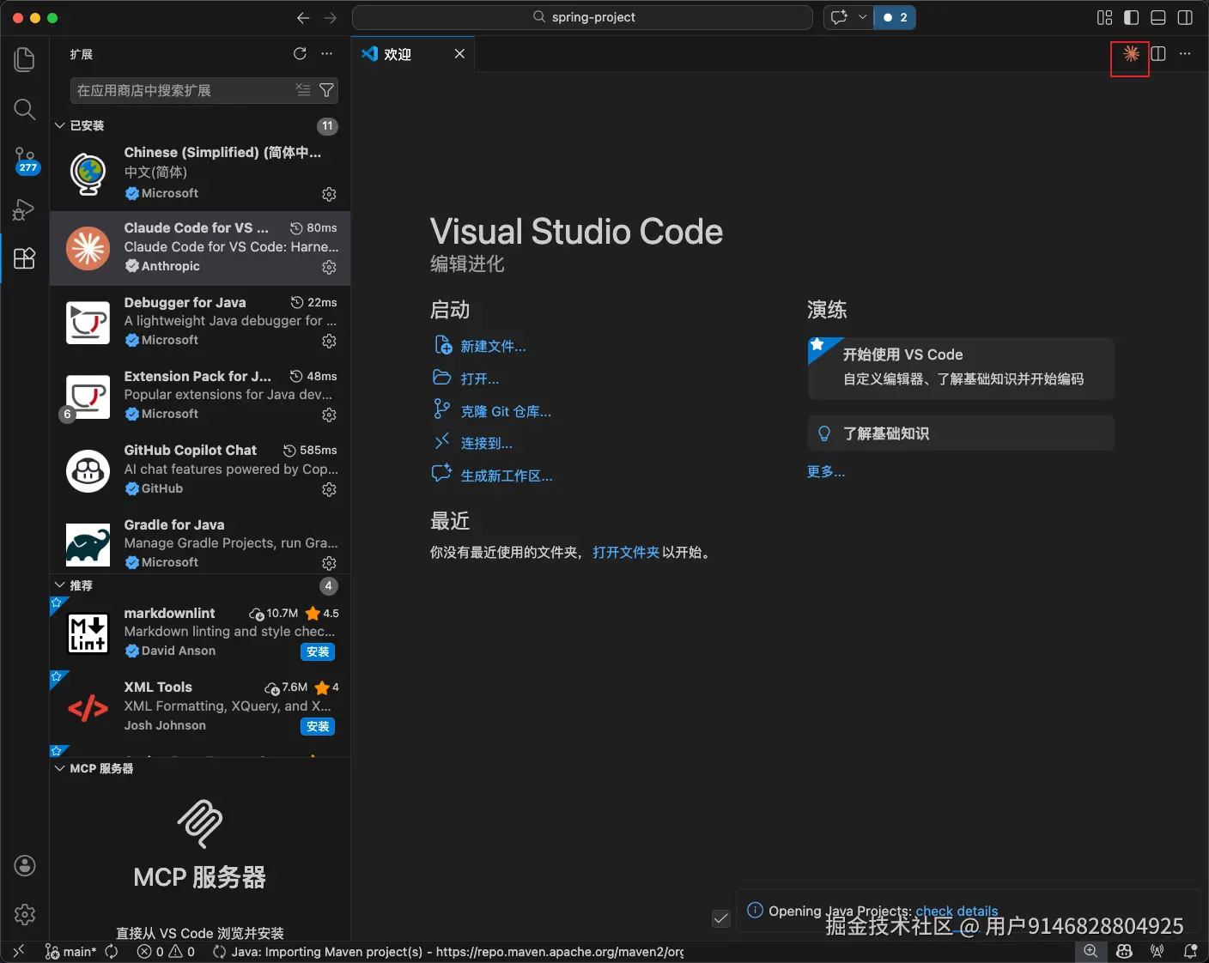The image size is (1209, 963).
Task: Open the zoom magnifier in status bar
Action: pos(1091,951)
